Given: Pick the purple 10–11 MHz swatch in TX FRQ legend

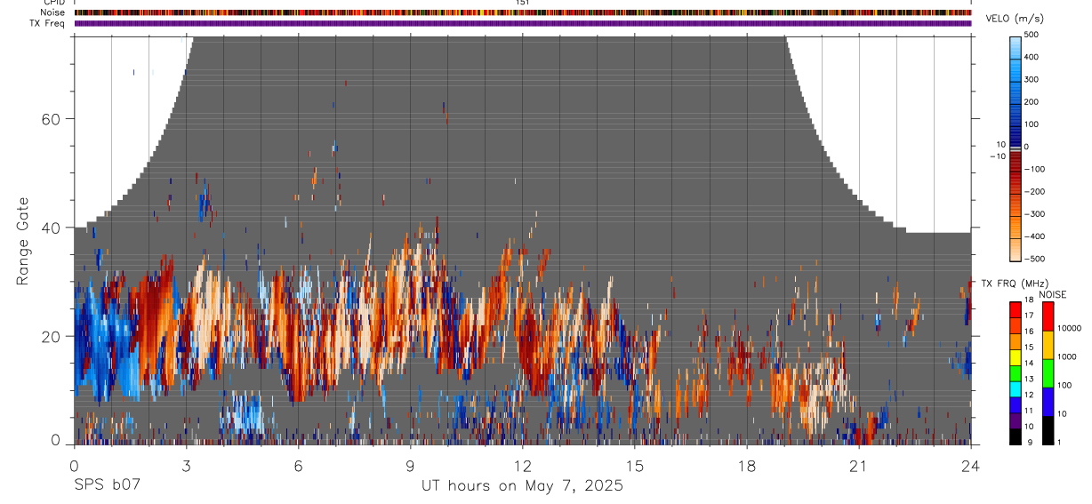Looking at the screenshot, I should pyautogui.click(x=1015, y=420).
